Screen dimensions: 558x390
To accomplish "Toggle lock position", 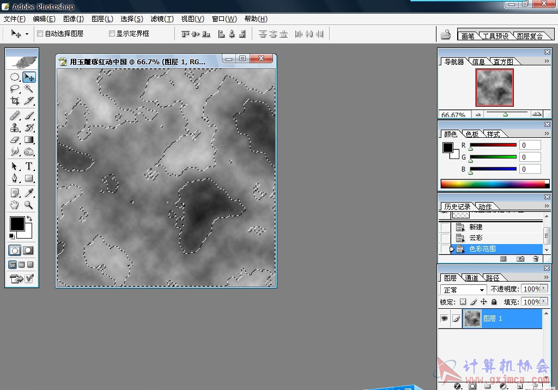I will (x=484, y=302).
